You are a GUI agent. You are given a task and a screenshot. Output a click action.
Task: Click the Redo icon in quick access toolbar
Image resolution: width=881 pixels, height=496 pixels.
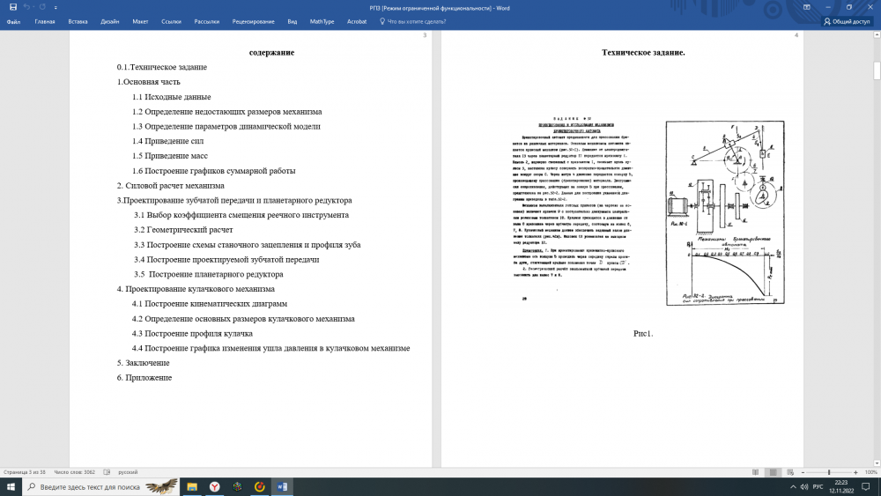[x=42, y=7]
